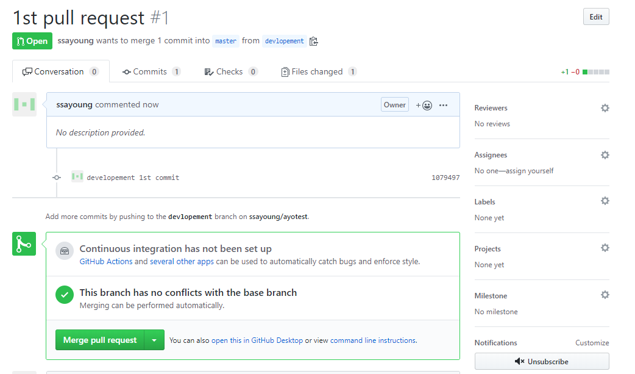Switch to the Conversation tab
Image resolution: width=635 pixels, height=374 pixels.
point(61,71)
